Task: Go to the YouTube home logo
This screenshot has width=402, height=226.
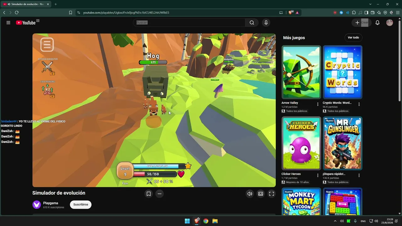Action: click(x=26, y=23)
